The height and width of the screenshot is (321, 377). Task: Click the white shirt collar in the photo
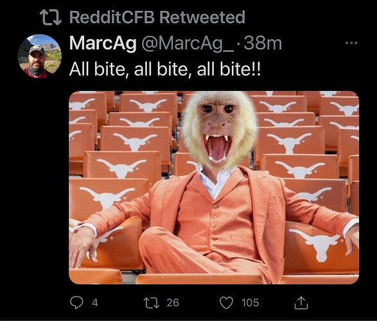tap(213, 179)
